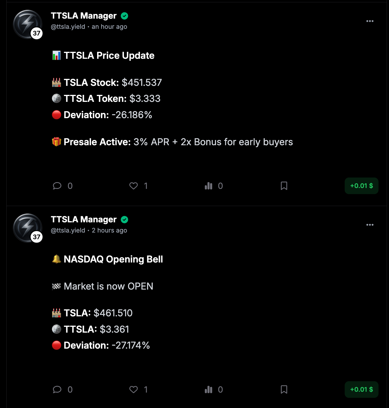Open comments on the NASDAQ Opening Bell post
The image size is (389, 408).
pyautogui.click(x=57, y=390)
